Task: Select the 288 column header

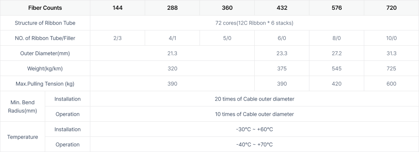Action: [172, 8]
